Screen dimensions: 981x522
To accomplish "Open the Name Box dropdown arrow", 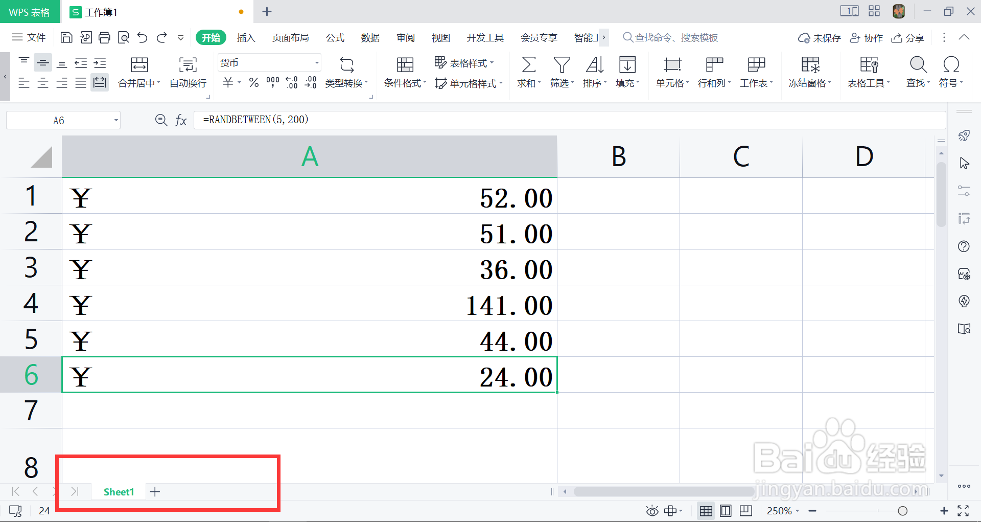I will [116, 121].
